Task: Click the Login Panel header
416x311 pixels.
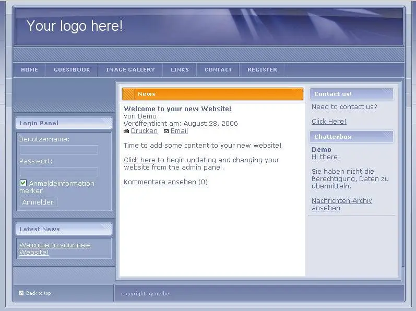Action: (x=64, y=123)
